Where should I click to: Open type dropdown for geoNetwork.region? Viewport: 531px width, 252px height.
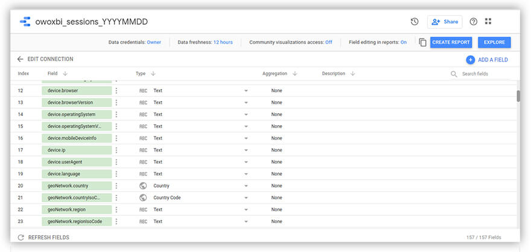click(246, 210)
